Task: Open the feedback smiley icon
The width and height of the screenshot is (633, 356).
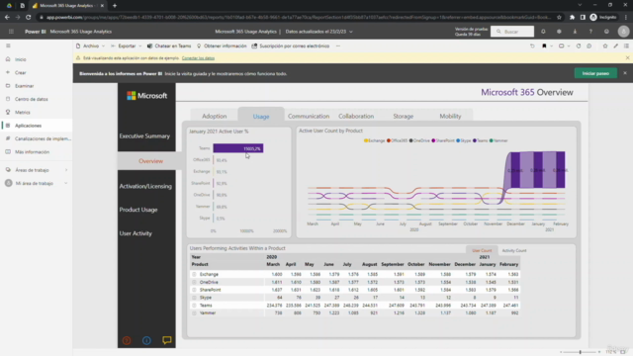Action: (x=606, y=32)
